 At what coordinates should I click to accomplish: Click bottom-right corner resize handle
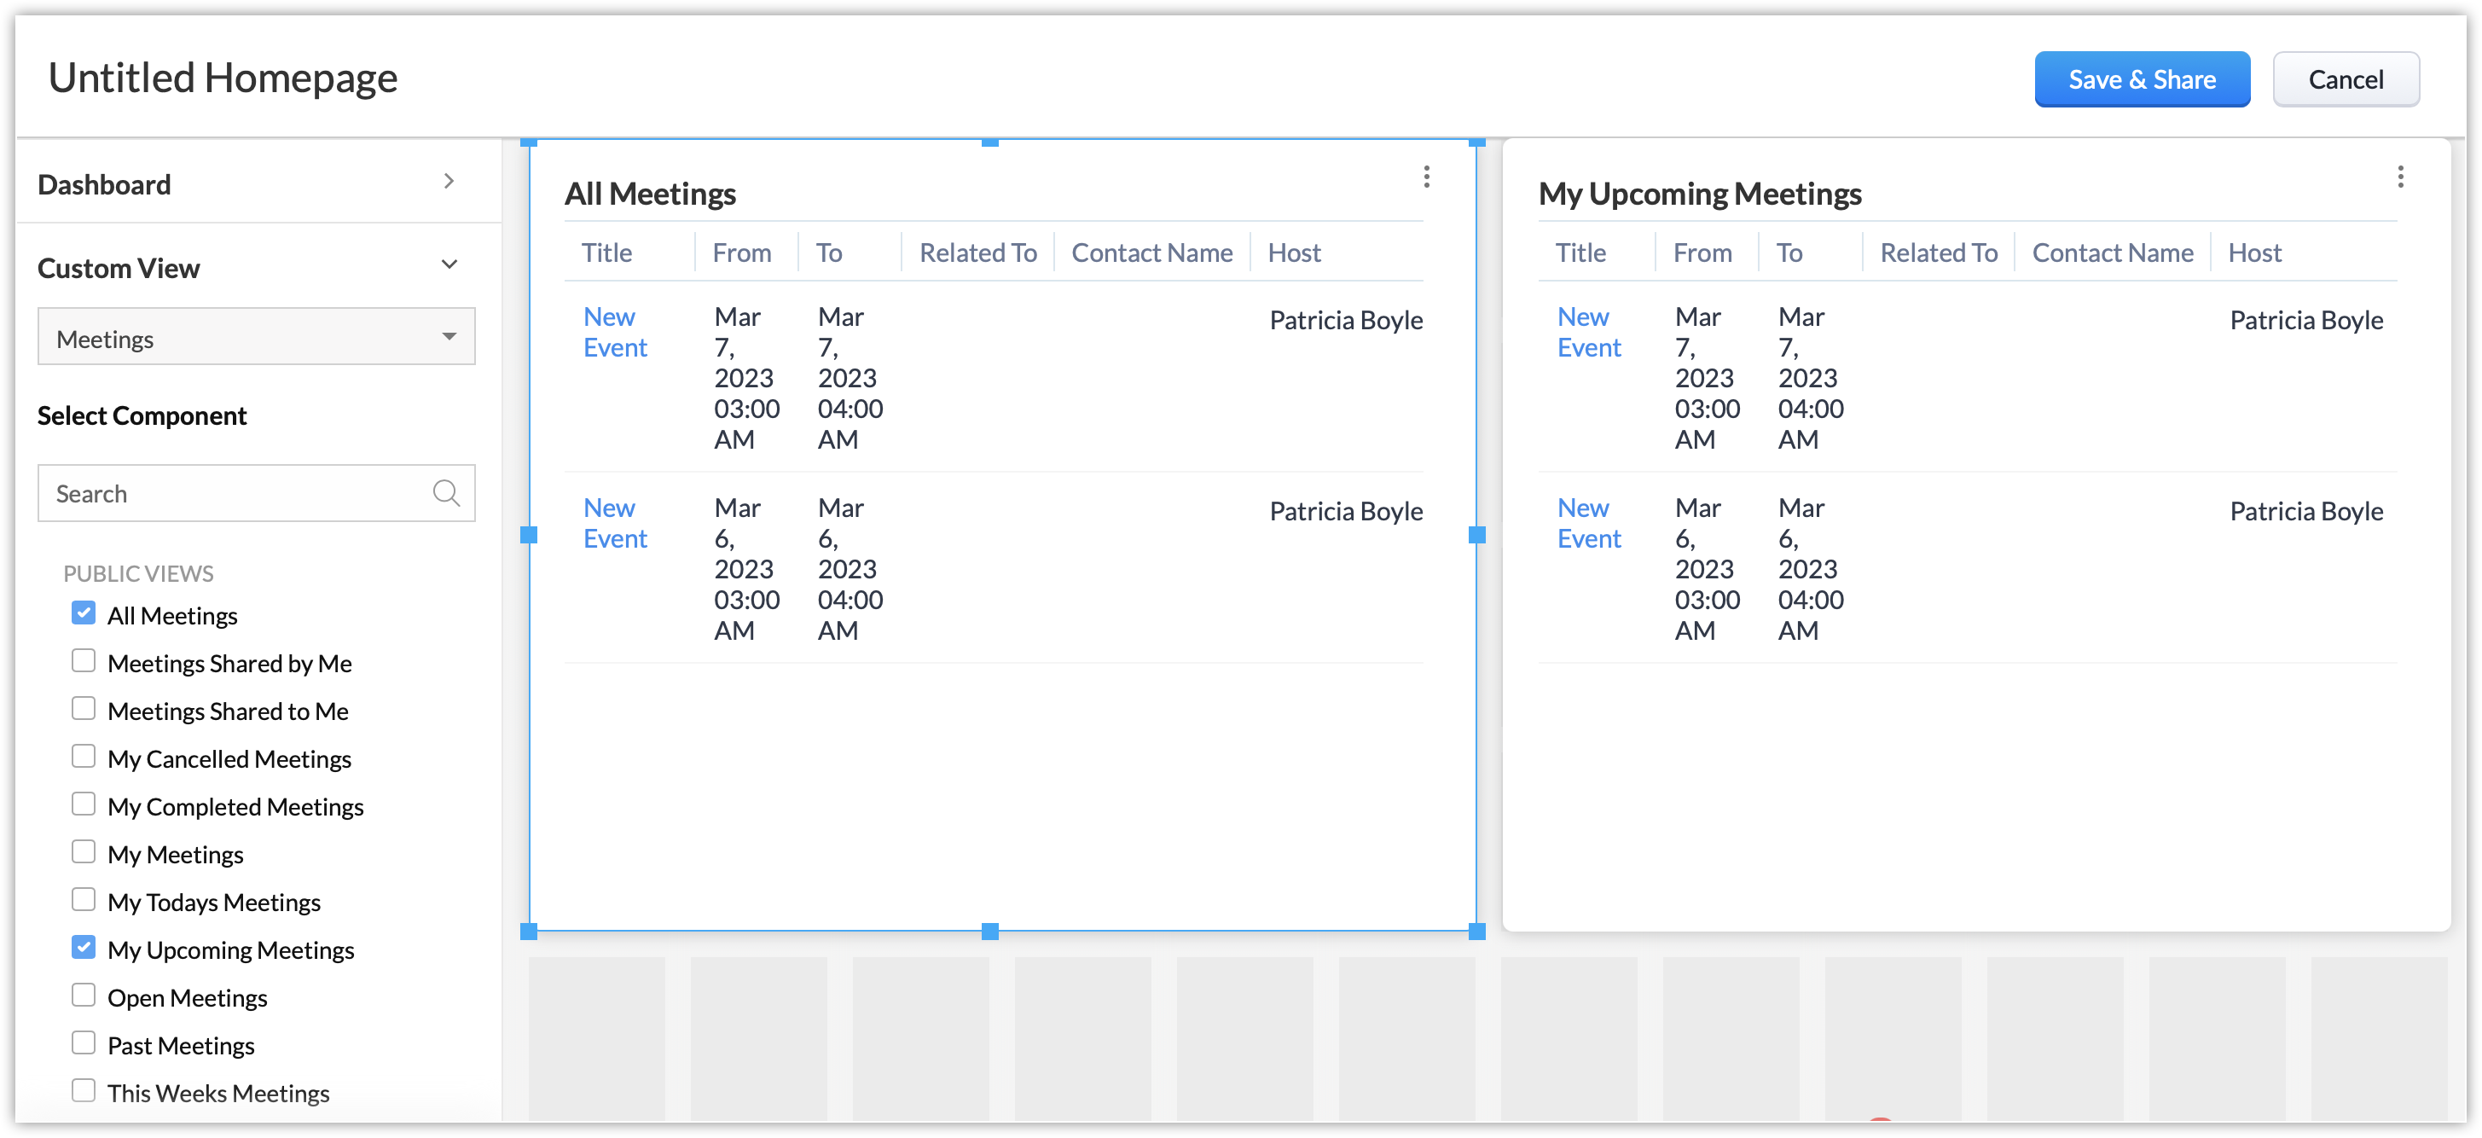[x=1476, y=931]
